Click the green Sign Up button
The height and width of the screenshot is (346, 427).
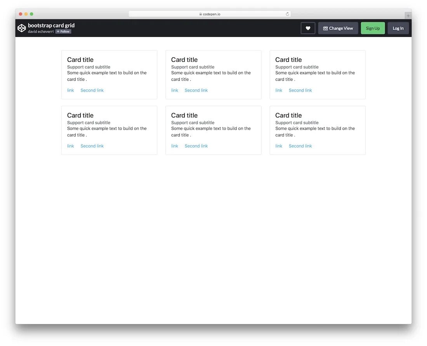[x=373, y=28]
